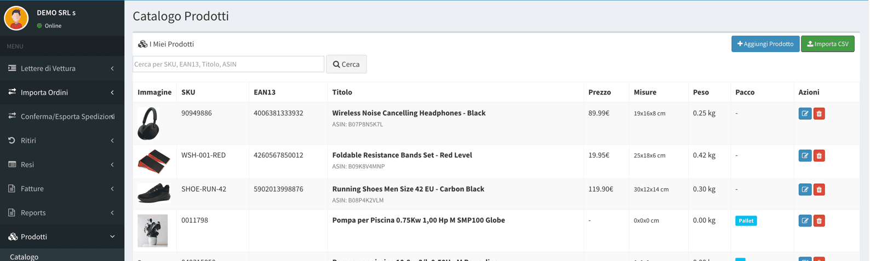This screenshot has height=261, width=870.
Task: Open the Ritiri menu item
Action: [x=62, y=141]
